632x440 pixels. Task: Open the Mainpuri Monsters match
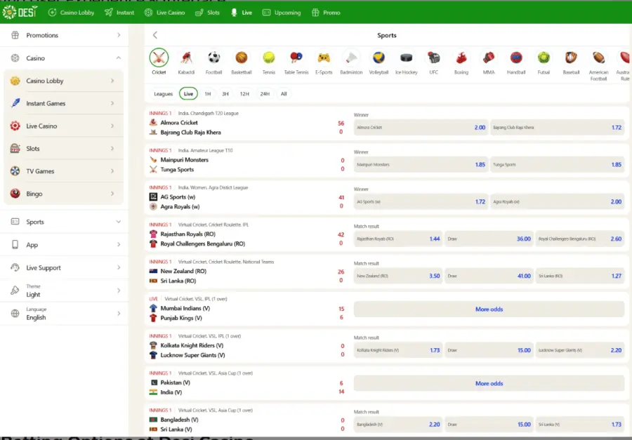pos(184,159)
